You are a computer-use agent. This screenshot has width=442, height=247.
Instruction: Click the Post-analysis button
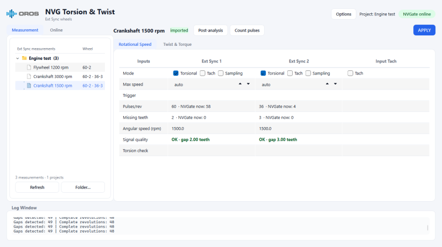pyautogui.click(x=211, y=30)
